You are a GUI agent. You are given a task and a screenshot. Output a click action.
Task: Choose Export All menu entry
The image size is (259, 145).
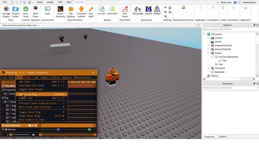tap(42, 98)
